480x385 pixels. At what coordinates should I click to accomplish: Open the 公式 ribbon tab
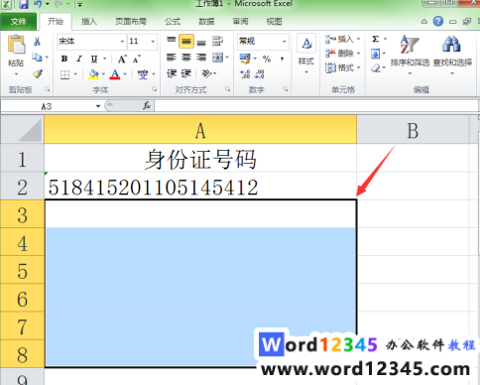coord(173,22)
